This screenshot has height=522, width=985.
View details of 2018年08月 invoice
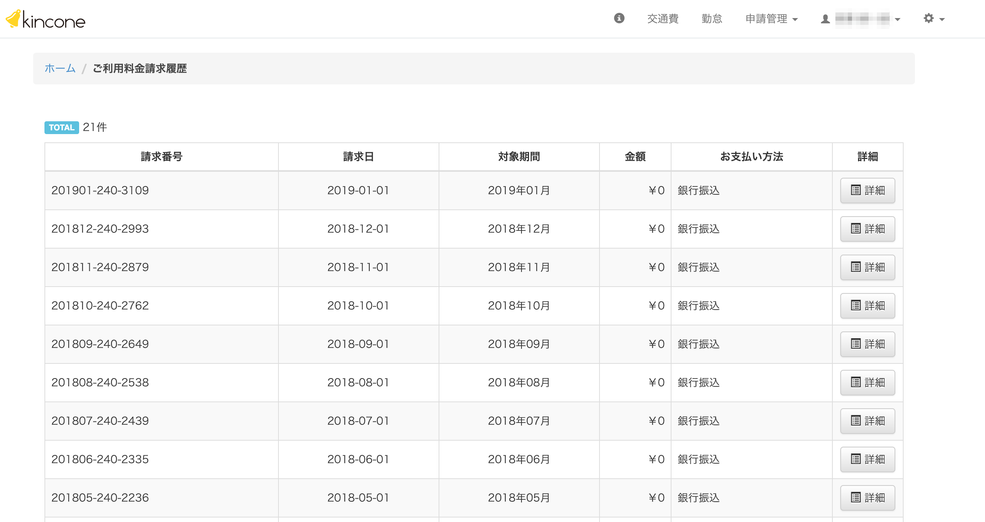pos(867,383)
